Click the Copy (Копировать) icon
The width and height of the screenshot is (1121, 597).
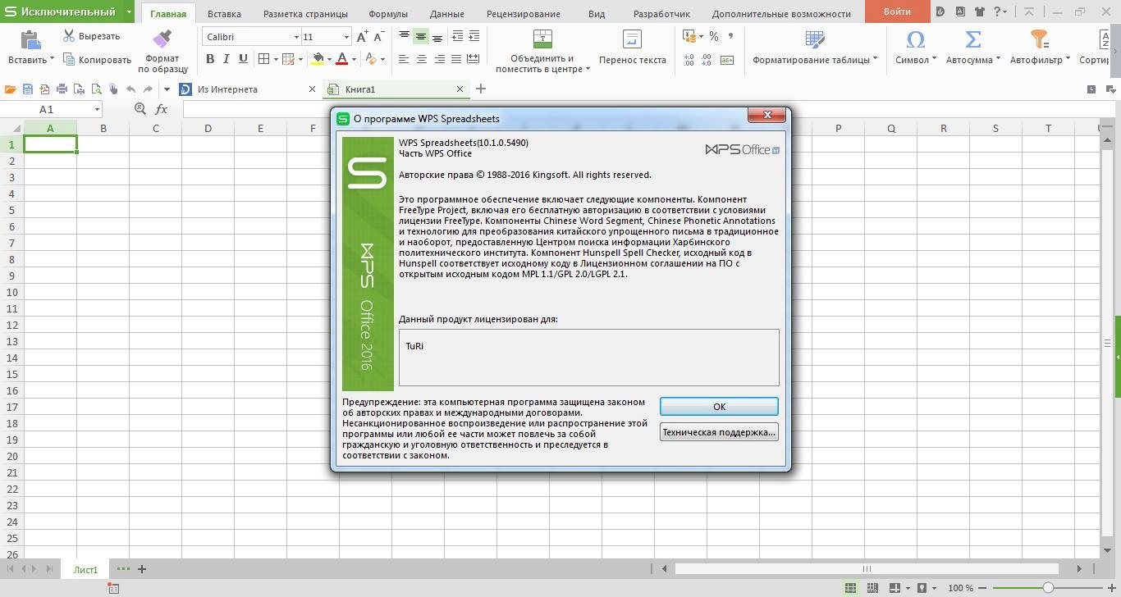tap(69, 59)
